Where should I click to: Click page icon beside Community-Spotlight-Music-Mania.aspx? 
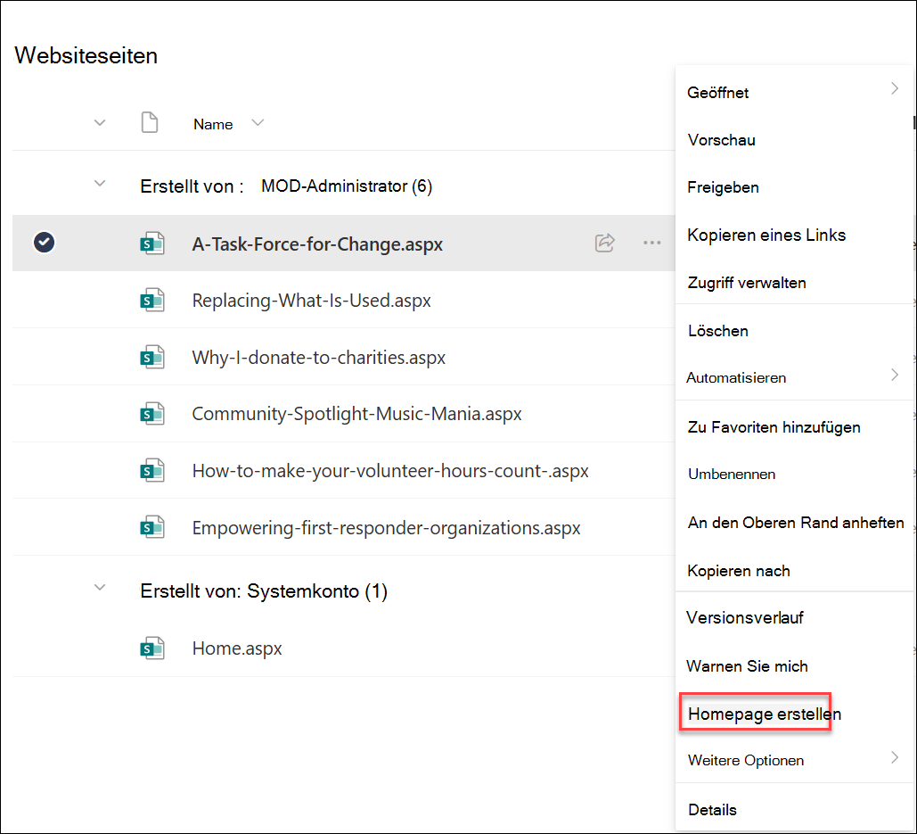152,414
